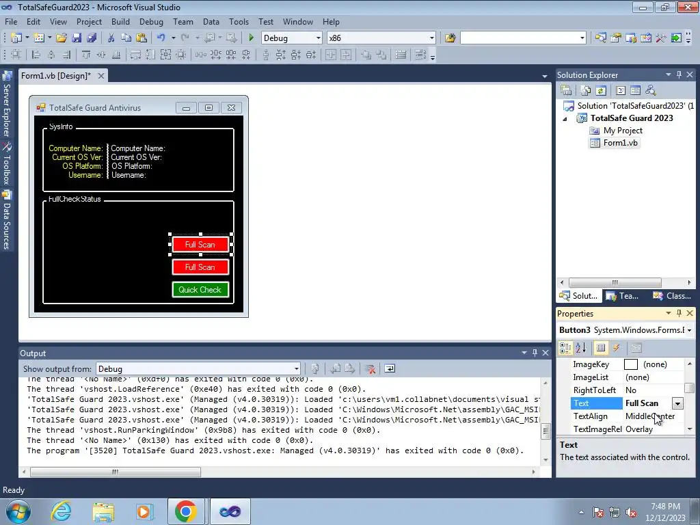Screen dimensions: 700x525
Task: Switch to the Class View tab
Action: tap(673, 296)
